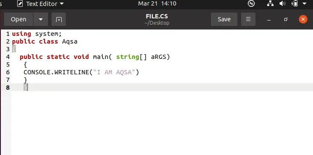Click the FILE.CS title in header bar

click(156, 16)
